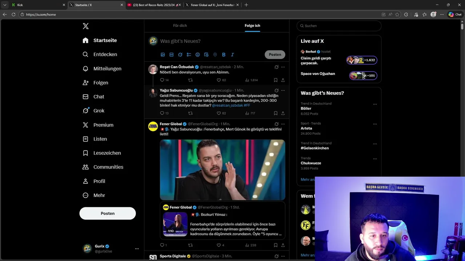Schedule the post via the composer schedule icon
465x261 pixels.
click(x=206, y=55)
